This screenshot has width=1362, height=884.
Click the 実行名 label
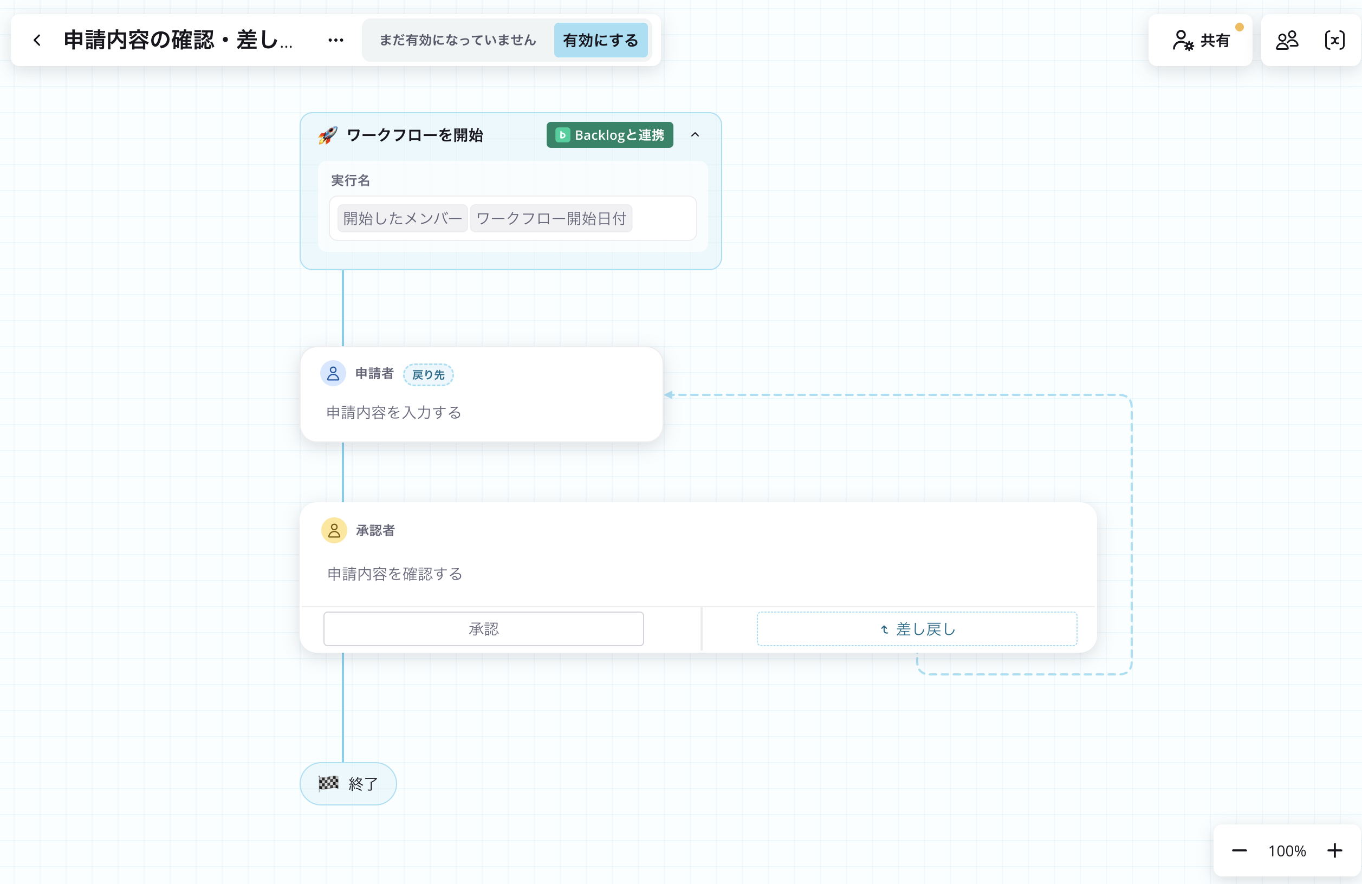350,180
